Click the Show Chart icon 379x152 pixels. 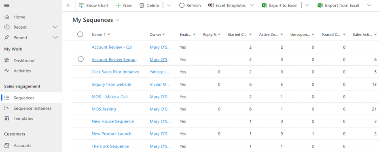point(81,5)
